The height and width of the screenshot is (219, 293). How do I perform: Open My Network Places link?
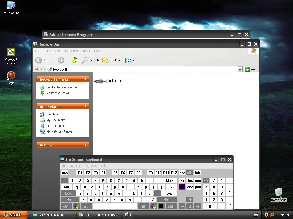point(59,131)
